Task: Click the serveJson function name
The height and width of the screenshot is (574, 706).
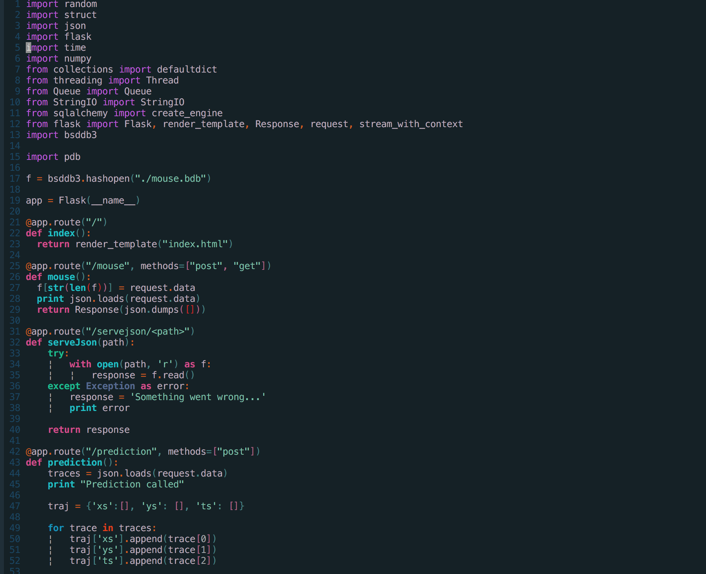Action: [72, 342]
